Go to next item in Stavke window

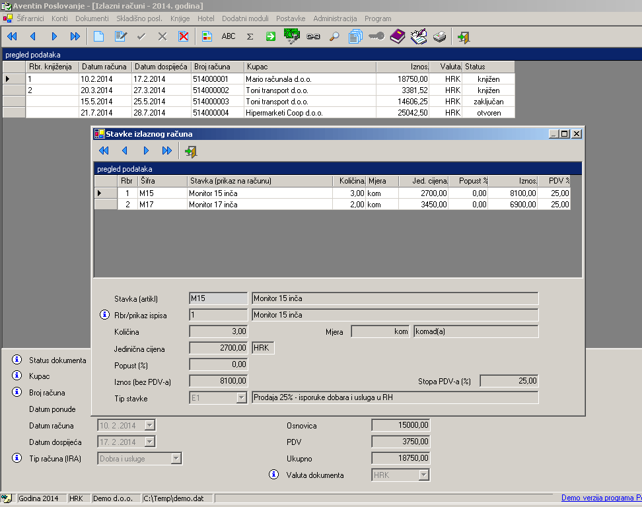(x=146, y=151)
